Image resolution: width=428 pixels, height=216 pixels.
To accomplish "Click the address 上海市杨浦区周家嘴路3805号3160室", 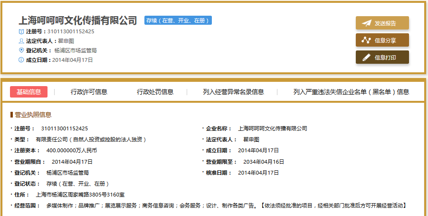I will [x=80, y=195].
